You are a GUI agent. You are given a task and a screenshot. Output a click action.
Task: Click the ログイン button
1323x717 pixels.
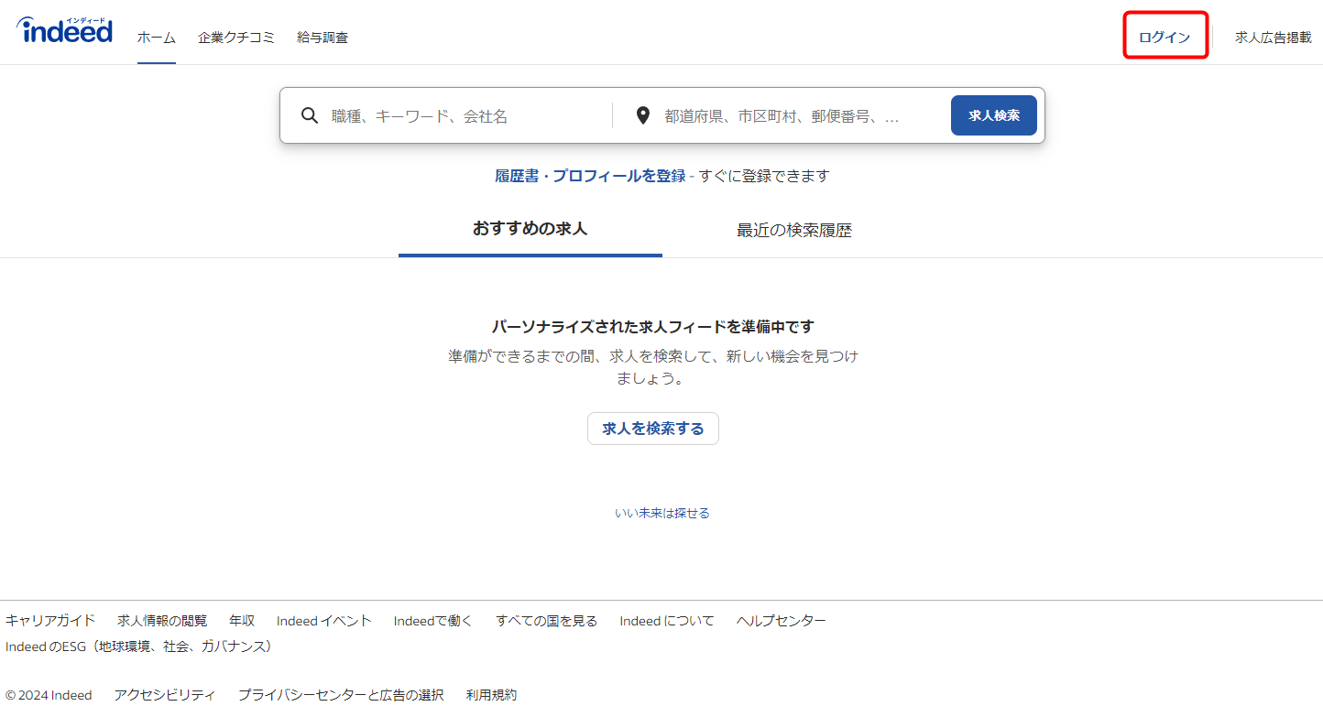point(1165,36)
